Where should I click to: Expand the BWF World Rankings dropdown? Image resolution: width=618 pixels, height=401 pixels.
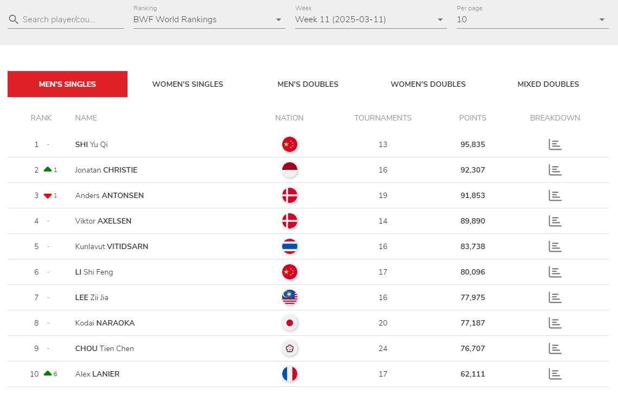209,20
